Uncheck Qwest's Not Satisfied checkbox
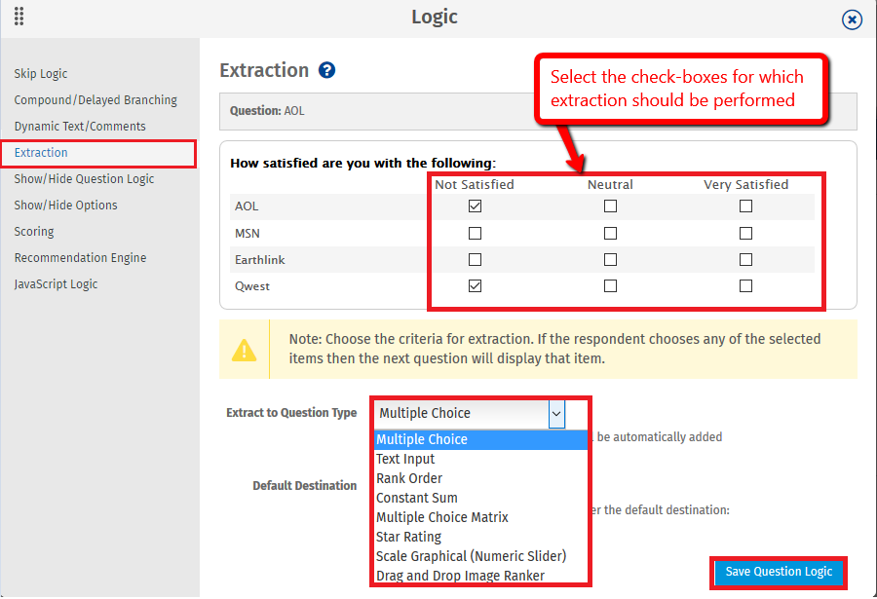The width and height of the screenshot is (877, 599). click(475, 285)
